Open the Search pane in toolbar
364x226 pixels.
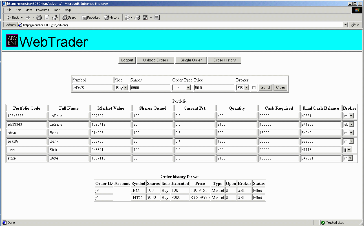(x=70, y=17)
